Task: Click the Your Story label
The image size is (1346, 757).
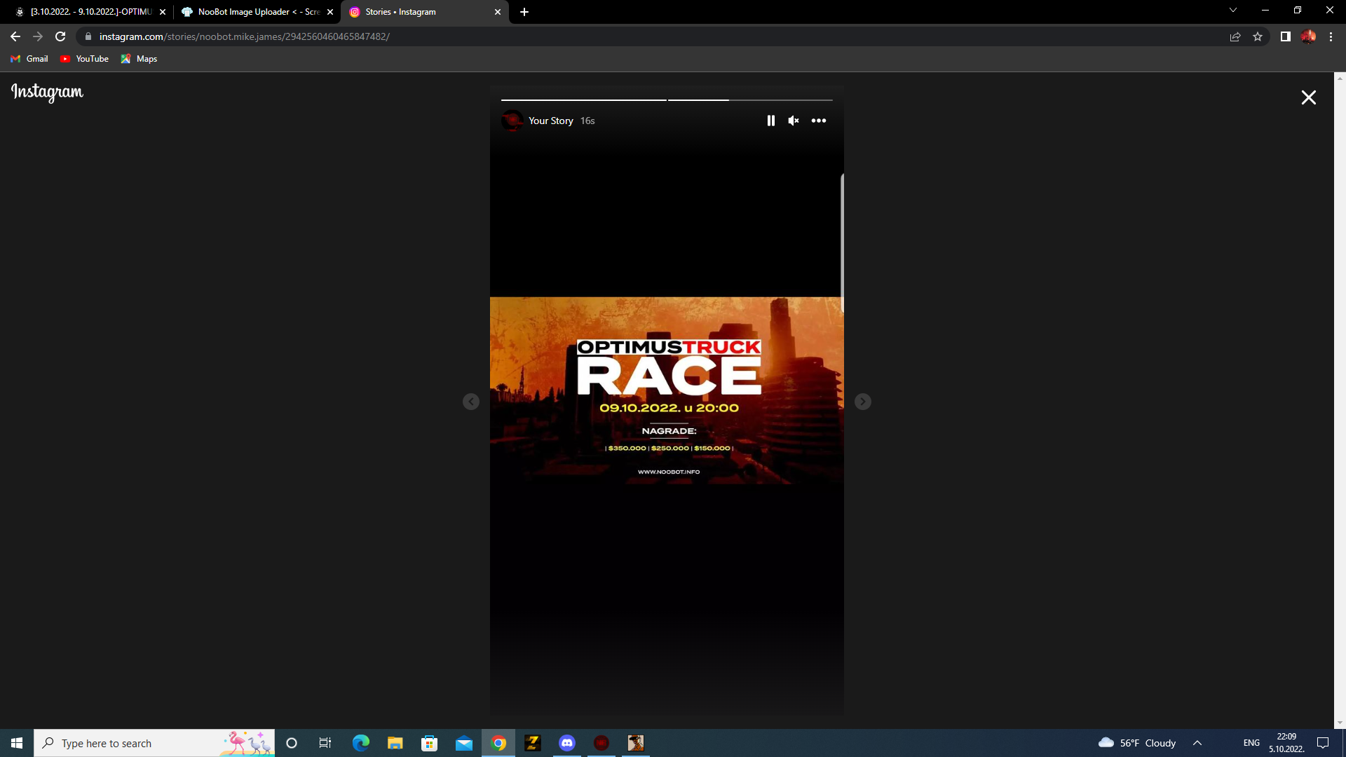Action: tap(550, 121)
